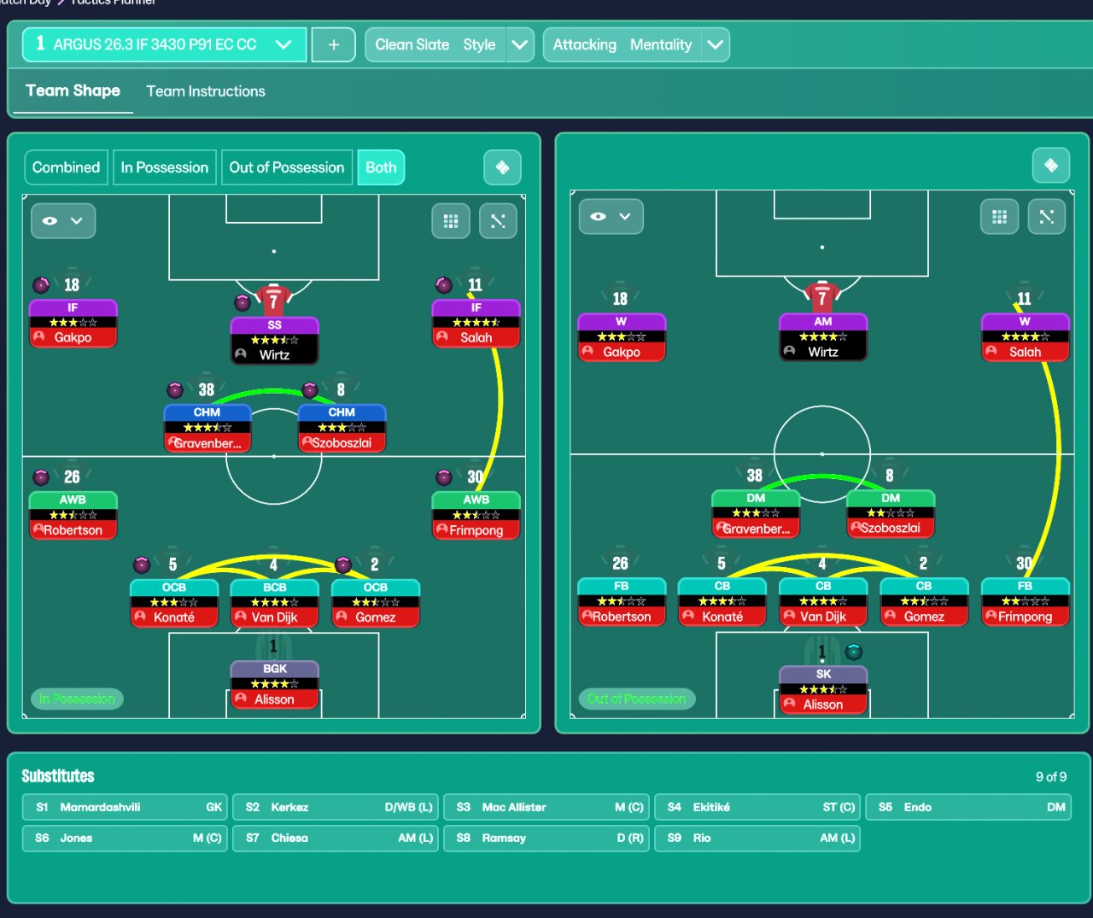Viewport: 1093px width, 918px height.
Task: Select Gakpo's IF card, In Possession pitch
Action: click(x=73, y=323)
